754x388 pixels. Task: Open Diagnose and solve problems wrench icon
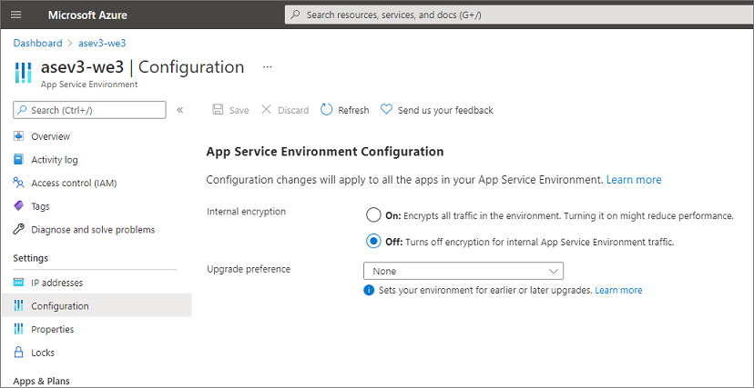coord(19,230)
